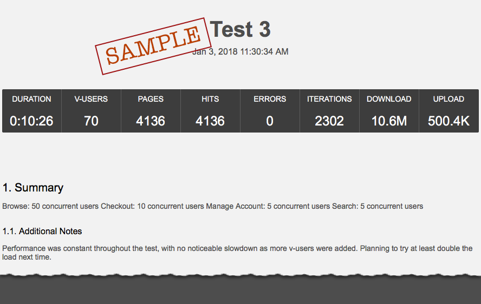
Task: Select the HITS stat tile
Action: point(210,111)
